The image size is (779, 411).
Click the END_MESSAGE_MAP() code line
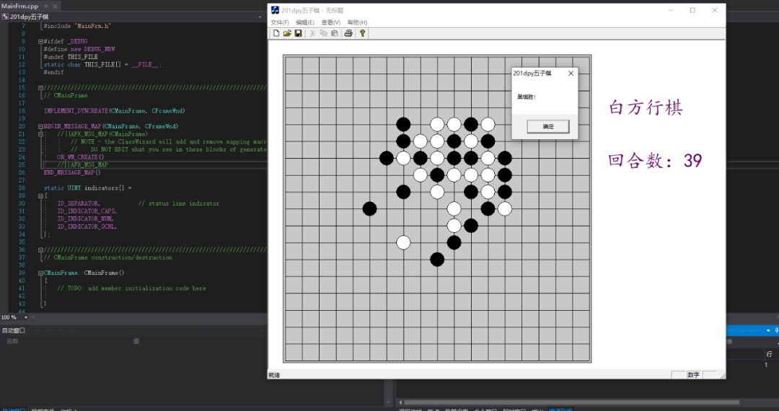[72, 172]
